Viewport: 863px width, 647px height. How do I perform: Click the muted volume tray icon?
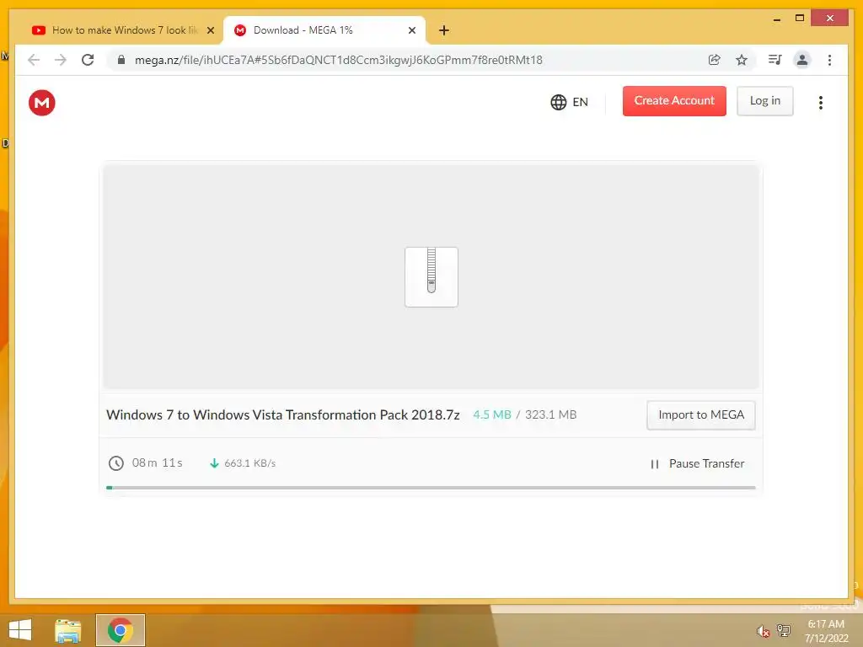pyautogui.click(x=763, y=631)
